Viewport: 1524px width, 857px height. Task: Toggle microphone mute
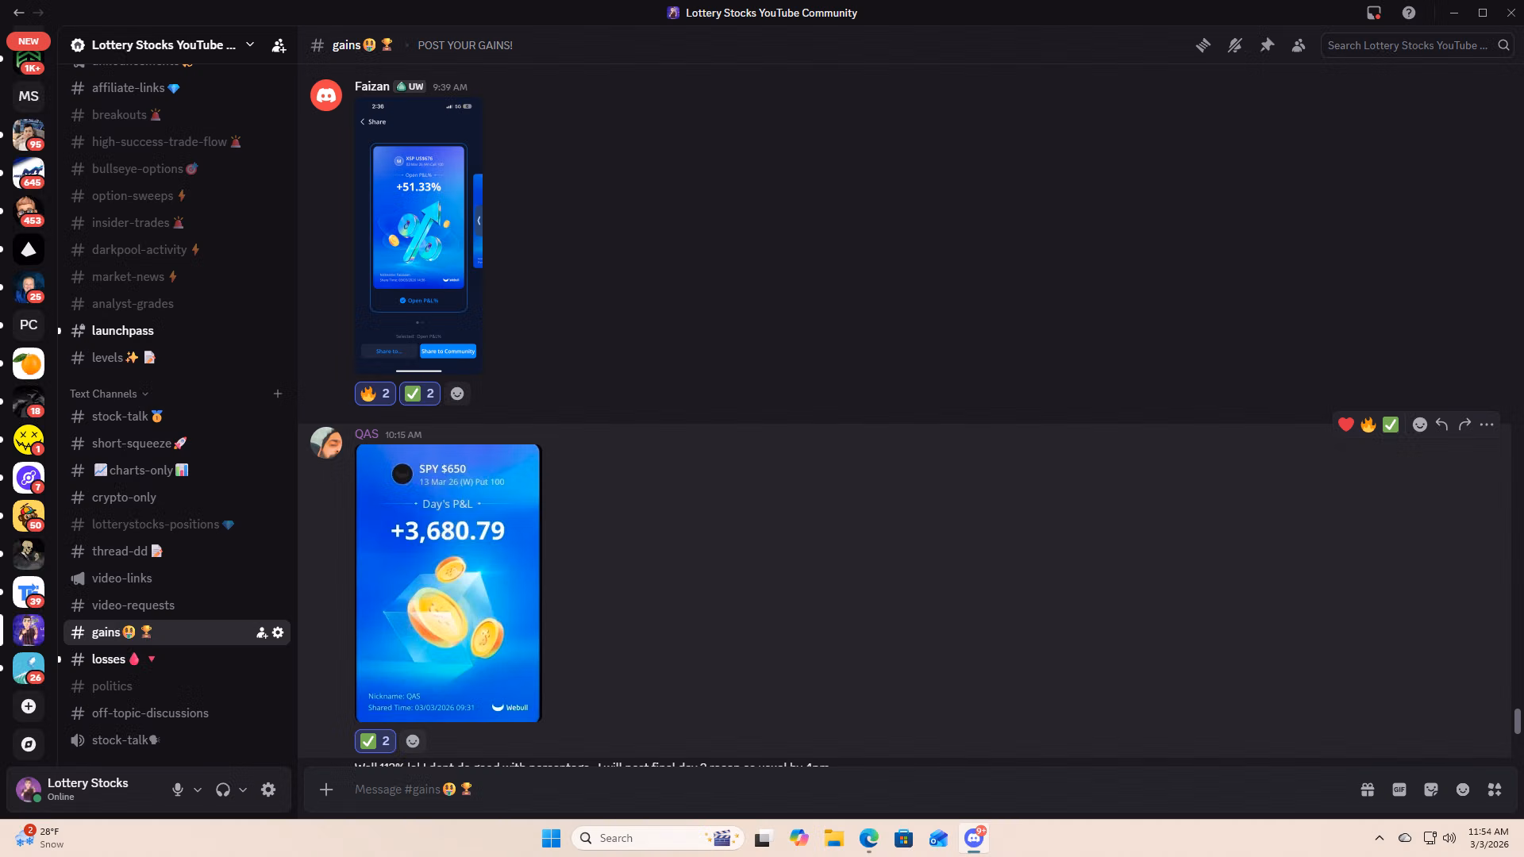(178, 790)
